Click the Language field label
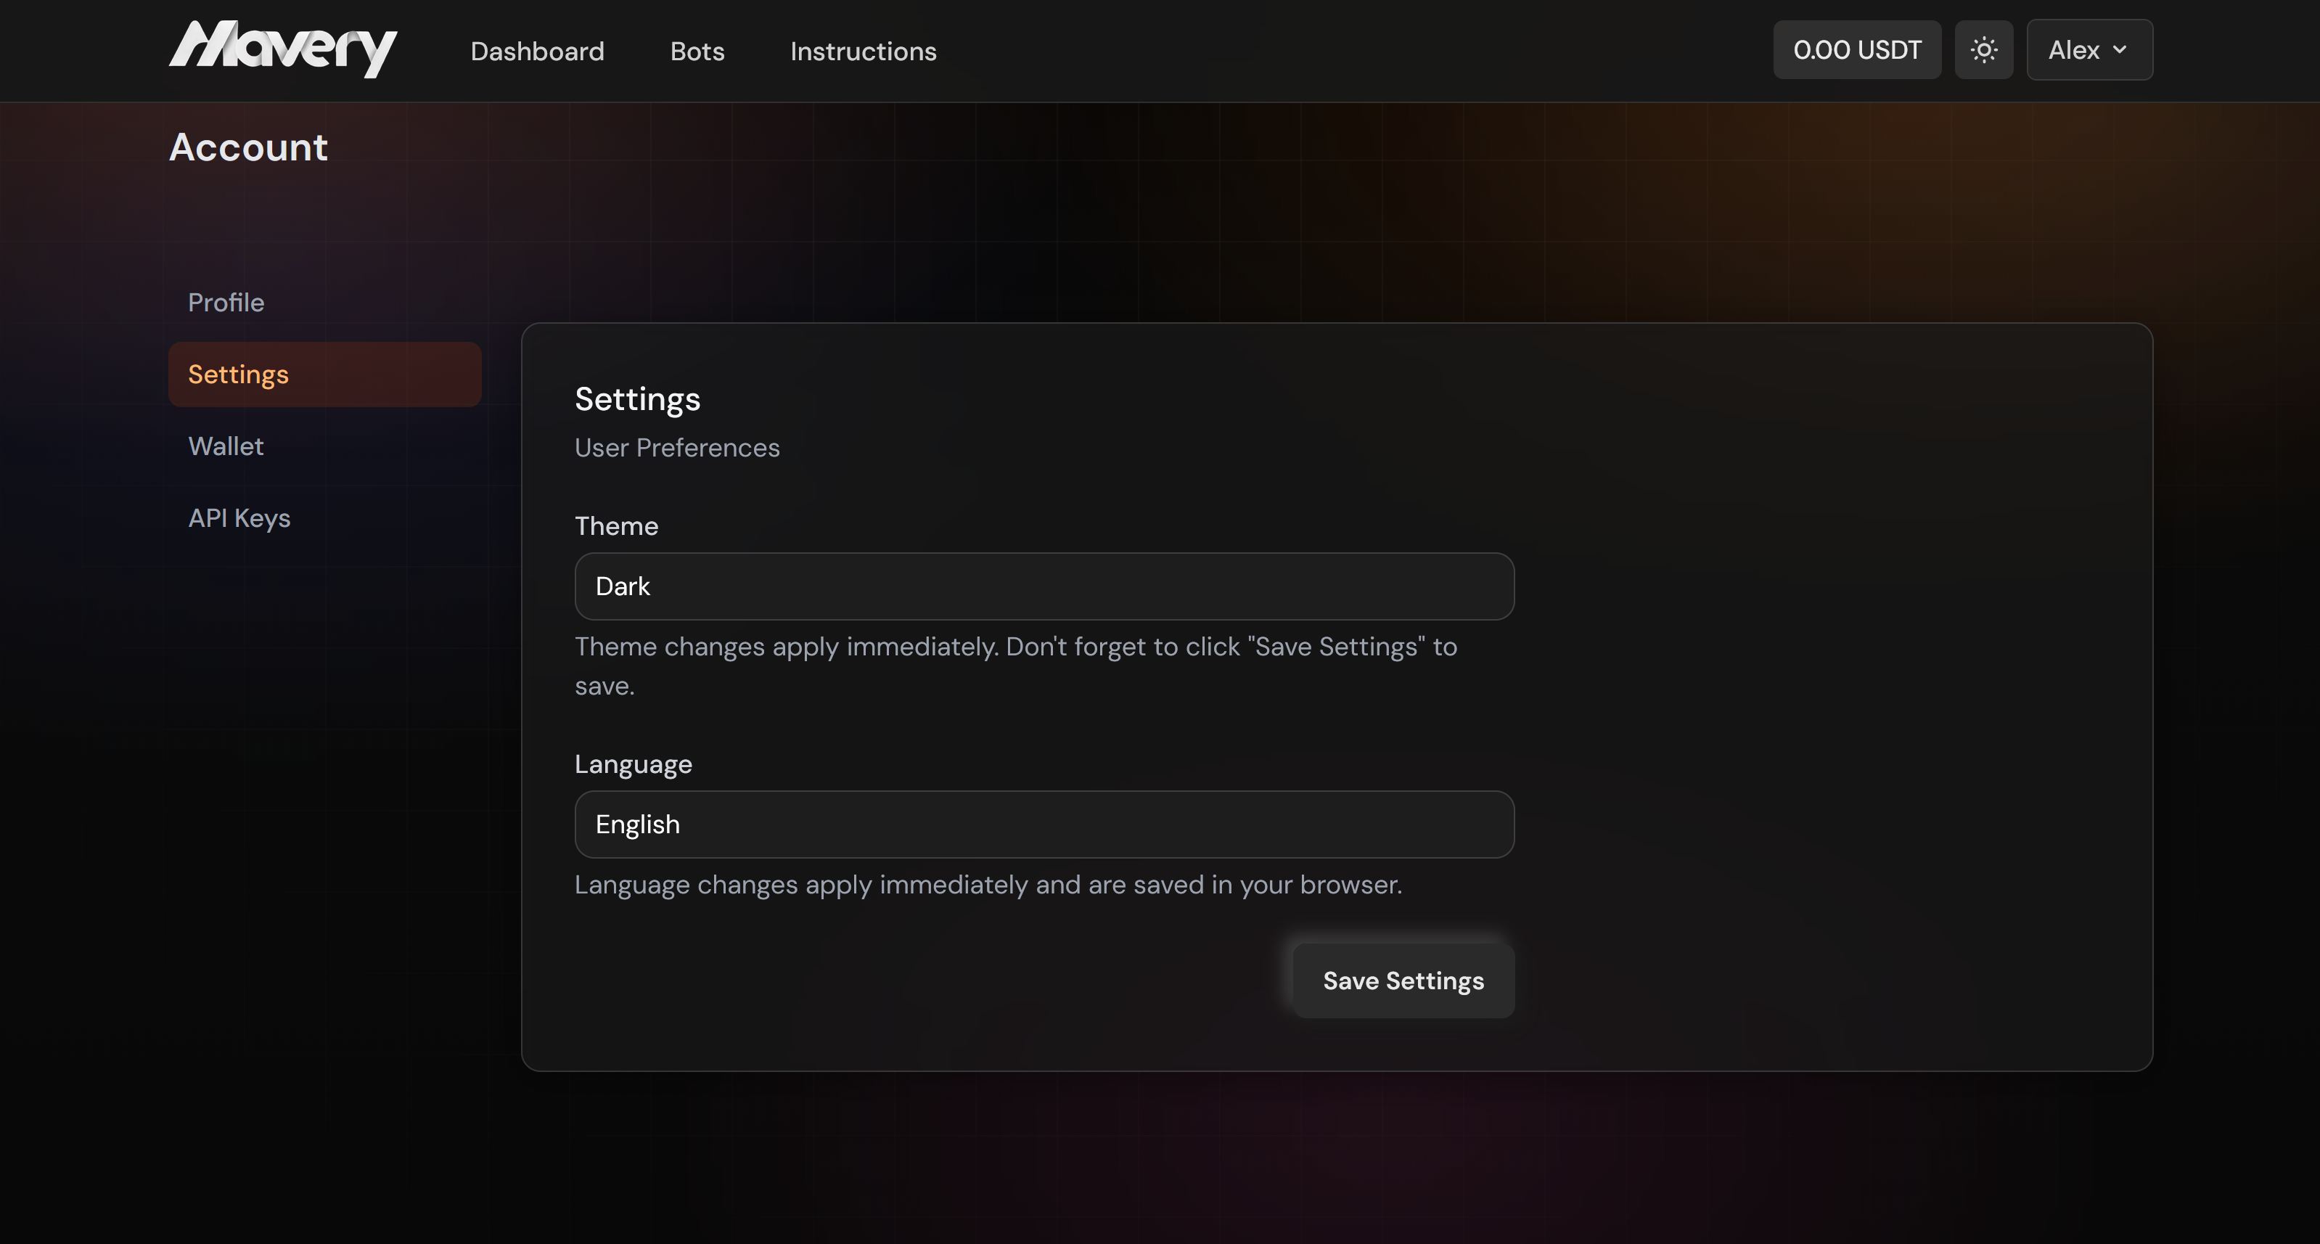The height and width of the screenshot is (1244, 2320). point(633,764)
